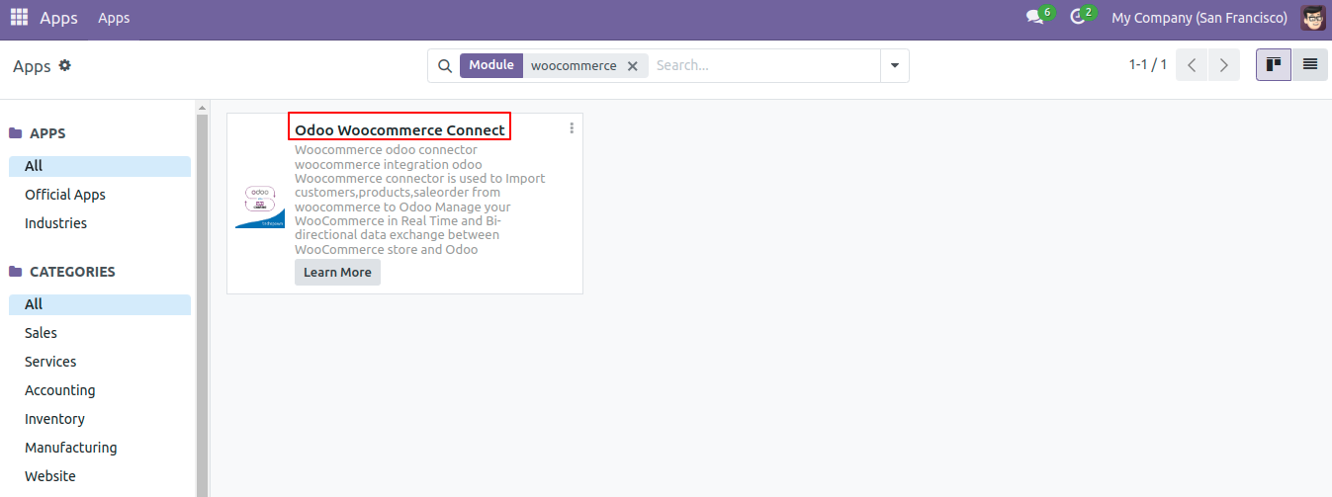Click the gear icon beside Apps title
This screenshot has height=497, width=1332.
pyautogui.click(x=65, y=66)
